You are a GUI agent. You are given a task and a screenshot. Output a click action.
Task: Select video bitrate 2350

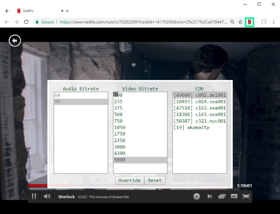(x=140, y=140)
